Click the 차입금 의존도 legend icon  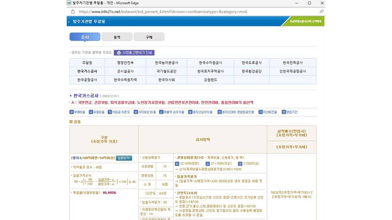(110, 112)
